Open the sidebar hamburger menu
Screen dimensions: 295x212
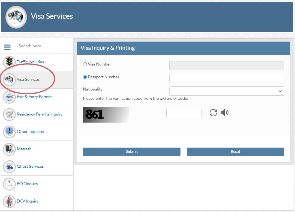(7, 46)
